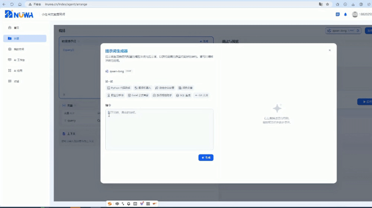
Task: Click the browser address bar URL
Action: pyautogui.click(x=66, y=4)
